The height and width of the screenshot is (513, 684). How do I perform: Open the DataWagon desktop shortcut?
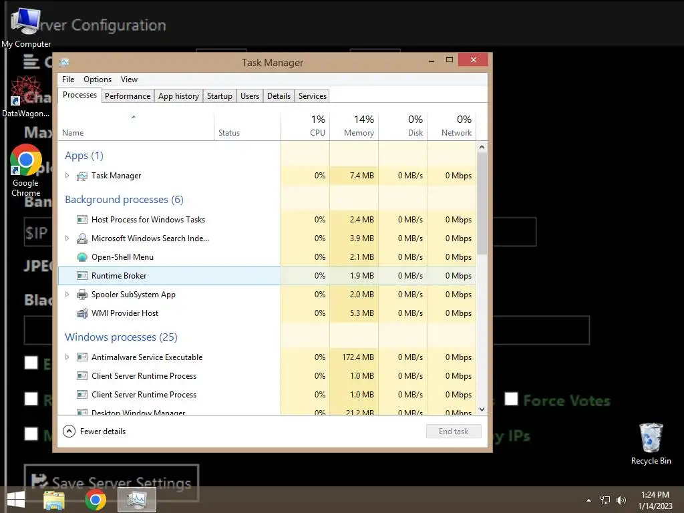(x=26, y=97)
